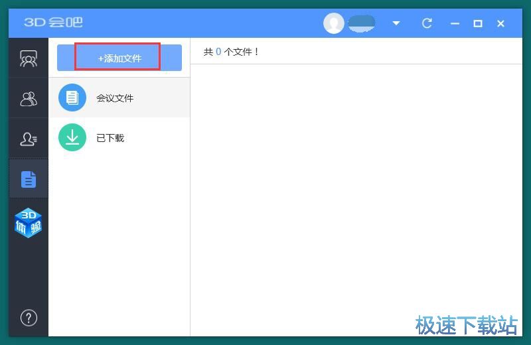Screen dimensions: 531x345
Task: Expand the account dropdown arrow
Action: tap(396, 23)
